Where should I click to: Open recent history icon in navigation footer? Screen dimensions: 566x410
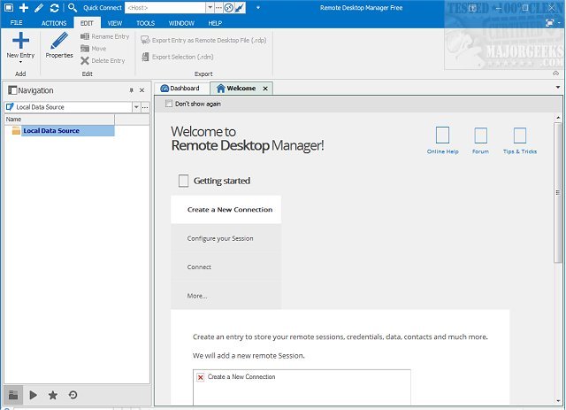[72, 395]
